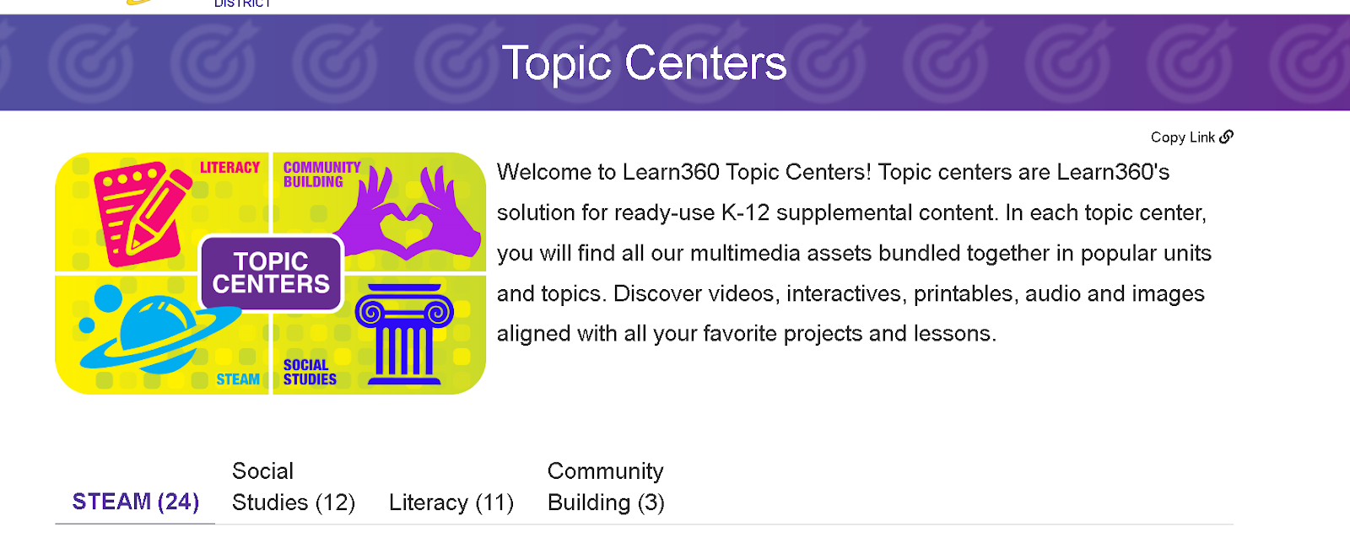The image size is (1350, 537).
Task: Click the pink LITERACY label in the graphic
Action: 229,168
